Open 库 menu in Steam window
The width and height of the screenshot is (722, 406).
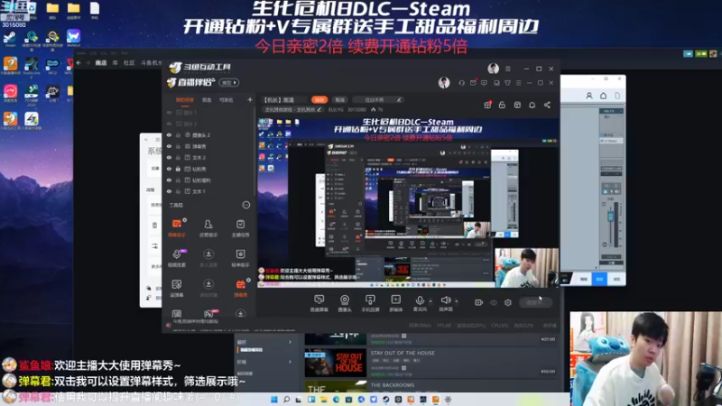click(116, 63)
